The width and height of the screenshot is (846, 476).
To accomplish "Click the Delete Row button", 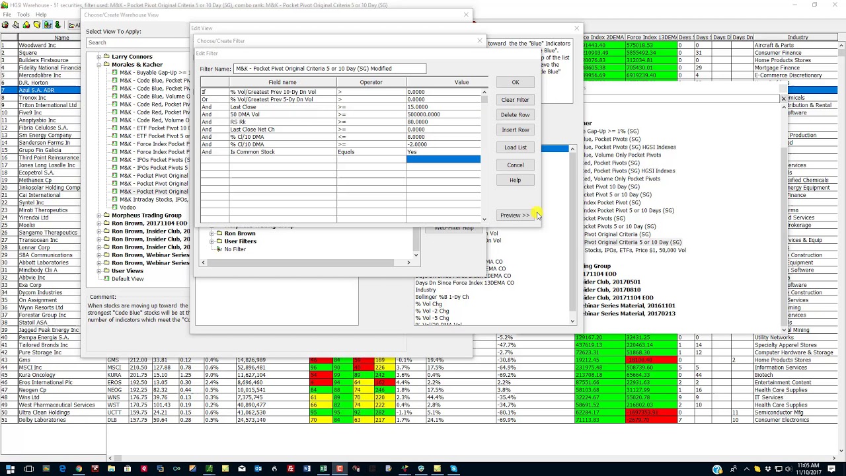I will pyautogui.click(x=515, y=115).
